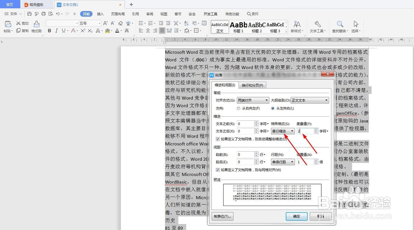Toggle align to grid (W) checkbox

[218, 170]
